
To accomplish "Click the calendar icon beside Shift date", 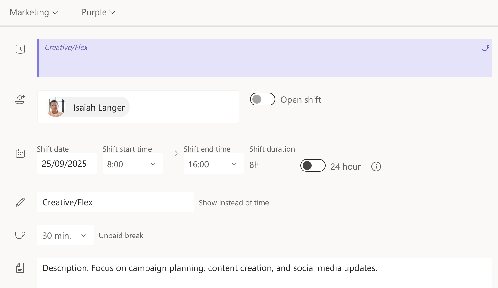I will (x=20, y=153).
